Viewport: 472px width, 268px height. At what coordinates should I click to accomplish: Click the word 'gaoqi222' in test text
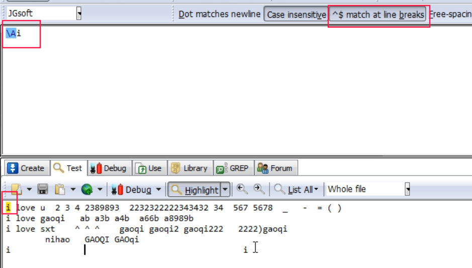click(204, 229)
